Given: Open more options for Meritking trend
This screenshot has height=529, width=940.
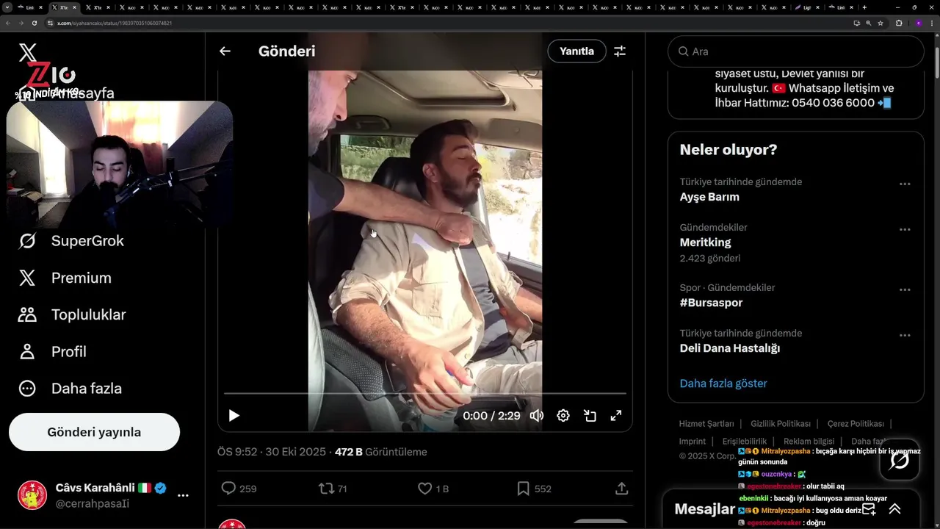Looking at the screenshot, I should click(905, 230).
